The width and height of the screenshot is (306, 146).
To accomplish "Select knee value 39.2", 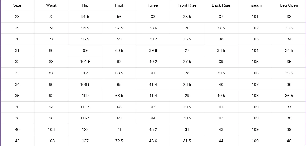I will [x=153, y=39].
